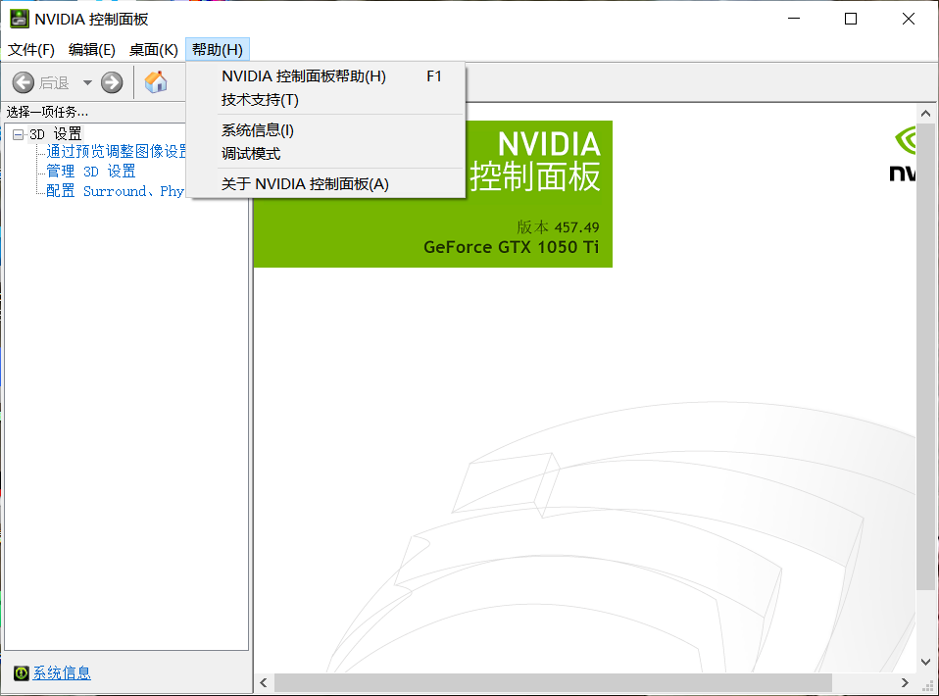Click the vertical scrollbar thumb

[925, 357]
